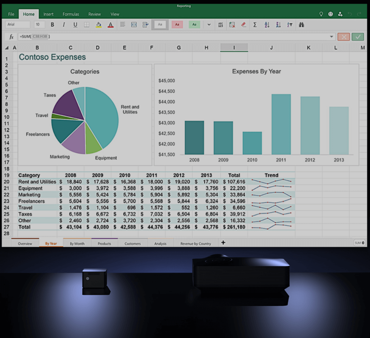370x338 pixels.
Task: Click the Find binoculars icon
Action: click(301, 25)
